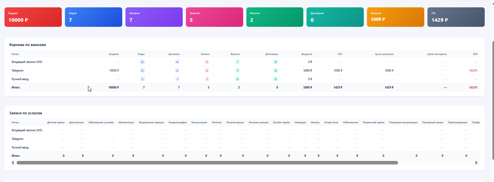Click the ROI column header in funnel table
Viewport: 494px width, 182px height.
pos(475,54)
